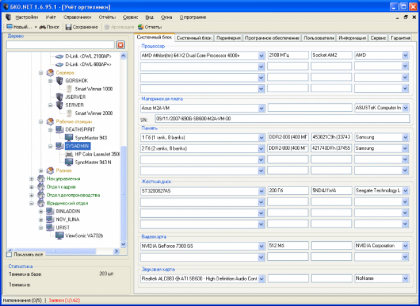Switch to the Периферия tab

point(228,38)
